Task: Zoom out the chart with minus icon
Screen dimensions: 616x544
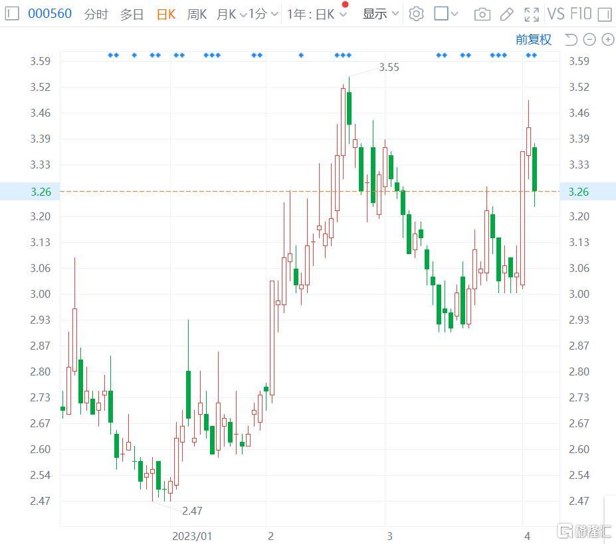Action: 589,40
